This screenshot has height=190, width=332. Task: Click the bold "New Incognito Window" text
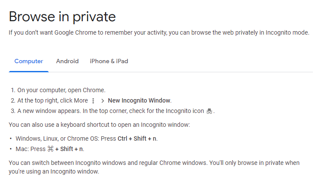139,100
